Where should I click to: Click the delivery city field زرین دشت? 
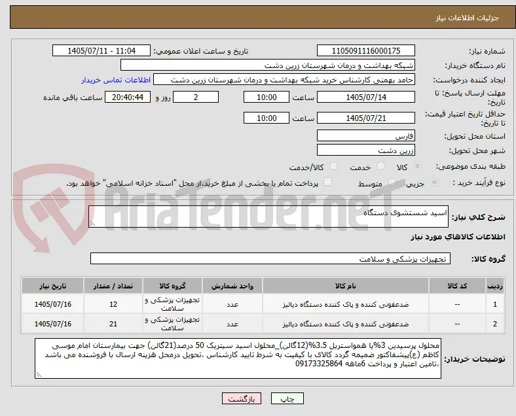click(x=366, y=150)
